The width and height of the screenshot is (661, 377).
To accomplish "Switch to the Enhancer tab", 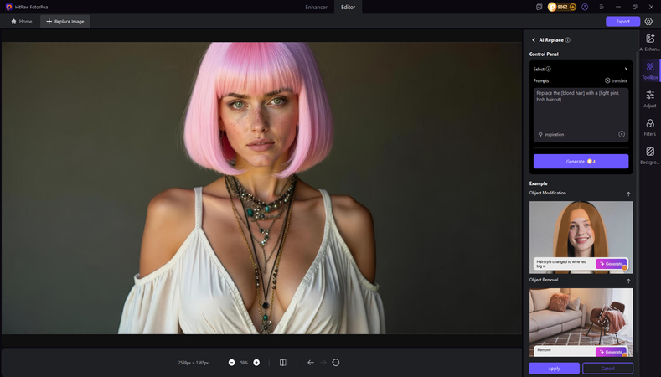I will point(316,8).
